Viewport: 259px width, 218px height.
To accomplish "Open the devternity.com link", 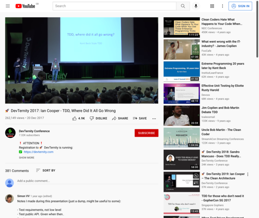I will click(x=39, y=152).
